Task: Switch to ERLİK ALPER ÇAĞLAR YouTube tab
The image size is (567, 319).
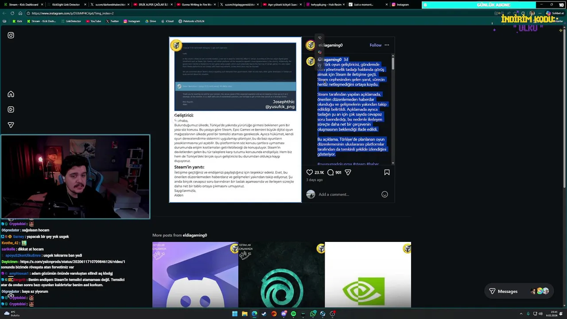Action: coord(152,4)
